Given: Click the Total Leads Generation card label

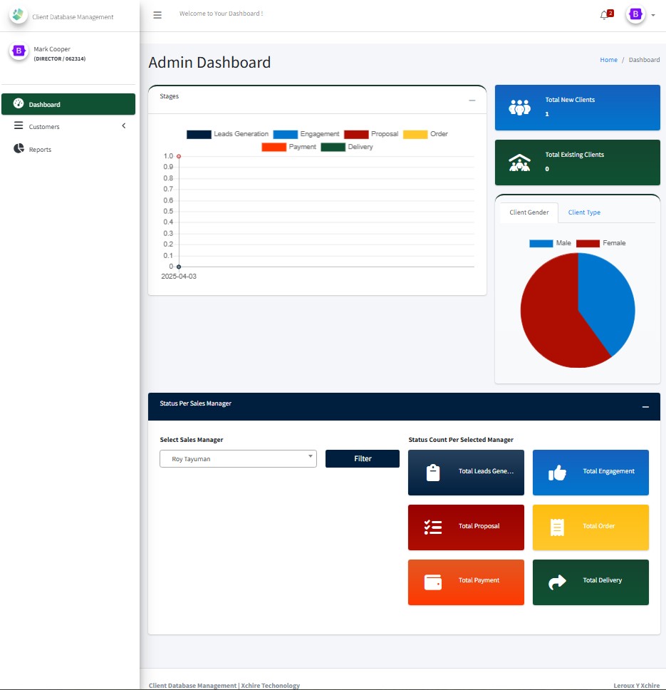Looking at the screenshot, I should [486, 471].
